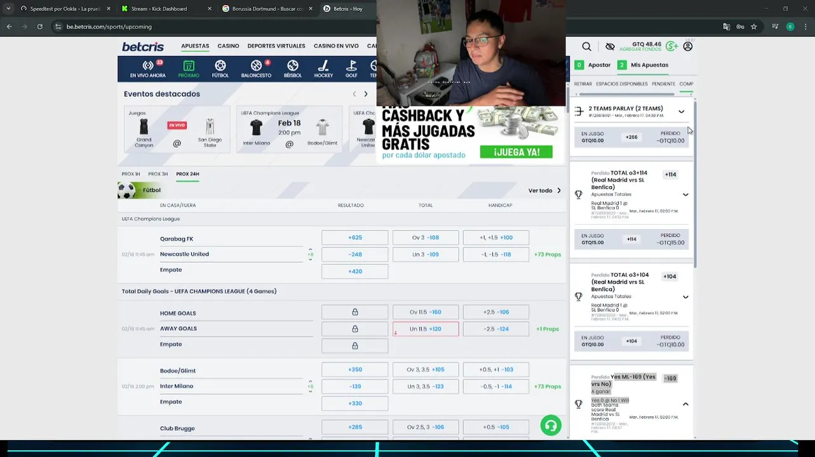The width and height of the screenshot is (815, 457).
Task: Open the betcris search magnifier
Action: [x=587, y=46]
